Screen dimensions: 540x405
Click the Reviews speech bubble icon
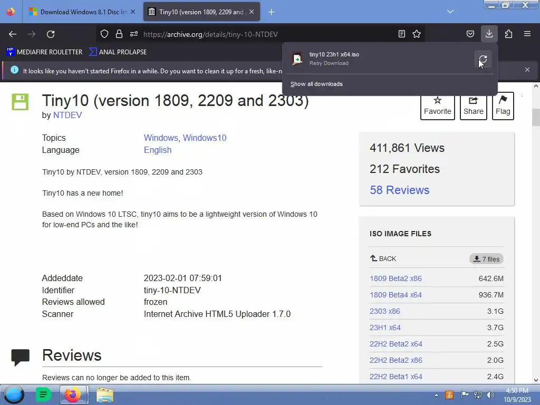tap(21, 357)
